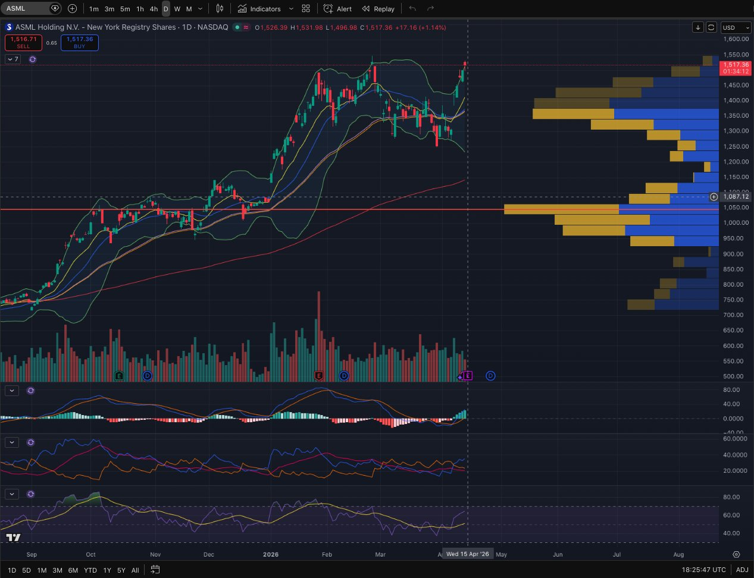Open the indicator templates grid icon
754x578 pixels.
click(x=306, y=9)
